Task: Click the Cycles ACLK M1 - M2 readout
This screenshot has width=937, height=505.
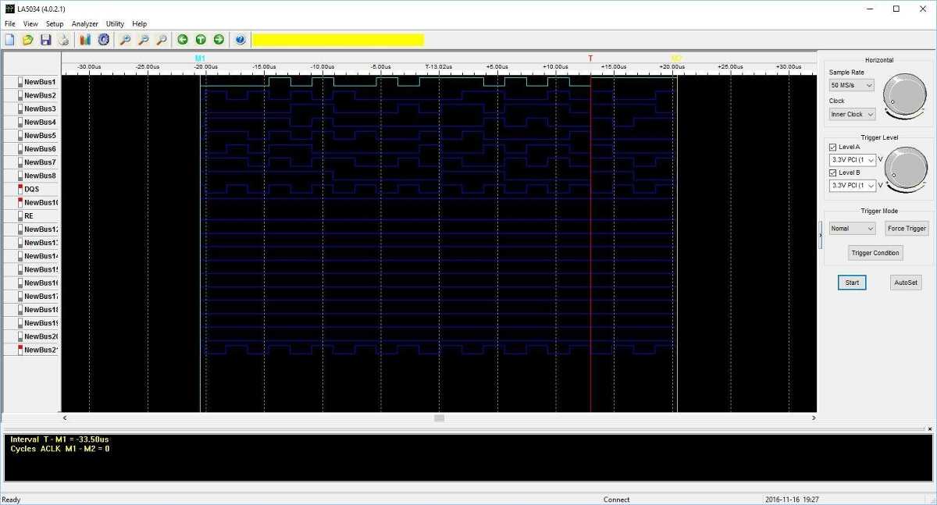Action: tap(59, 449)
